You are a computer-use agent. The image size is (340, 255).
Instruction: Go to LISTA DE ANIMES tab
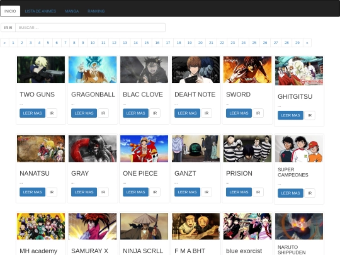40,11
